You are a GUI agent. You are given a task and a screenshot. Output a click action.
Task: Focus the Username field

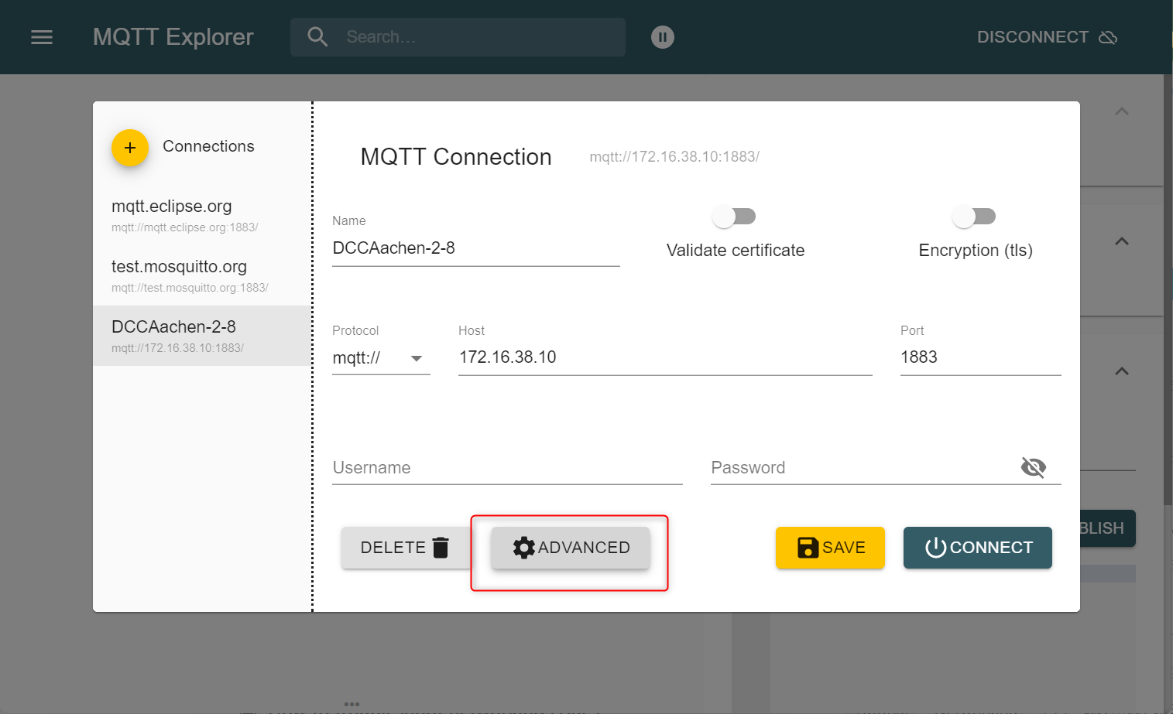click(507, 468)
